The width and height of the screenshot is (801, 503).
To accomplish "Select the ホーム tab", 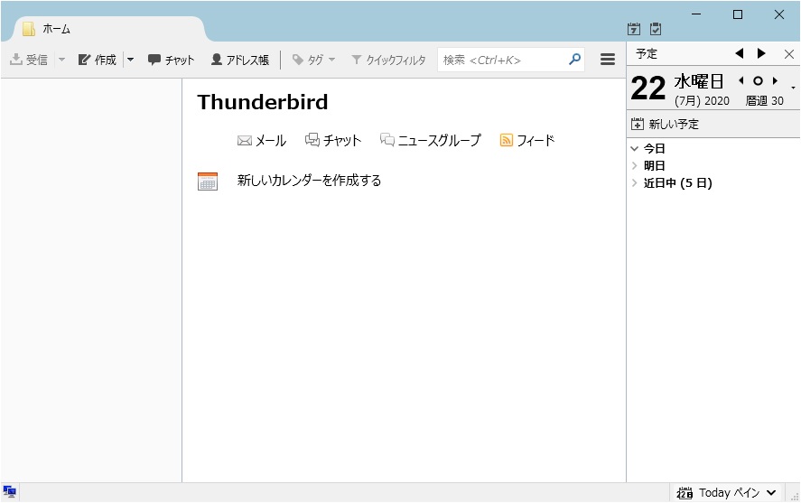I will coord(56,29).
